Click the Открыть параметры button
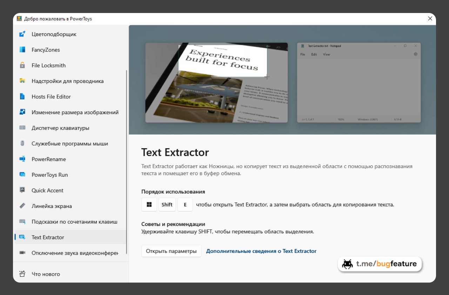Screen dimensions: 449x295 point(172,251)
